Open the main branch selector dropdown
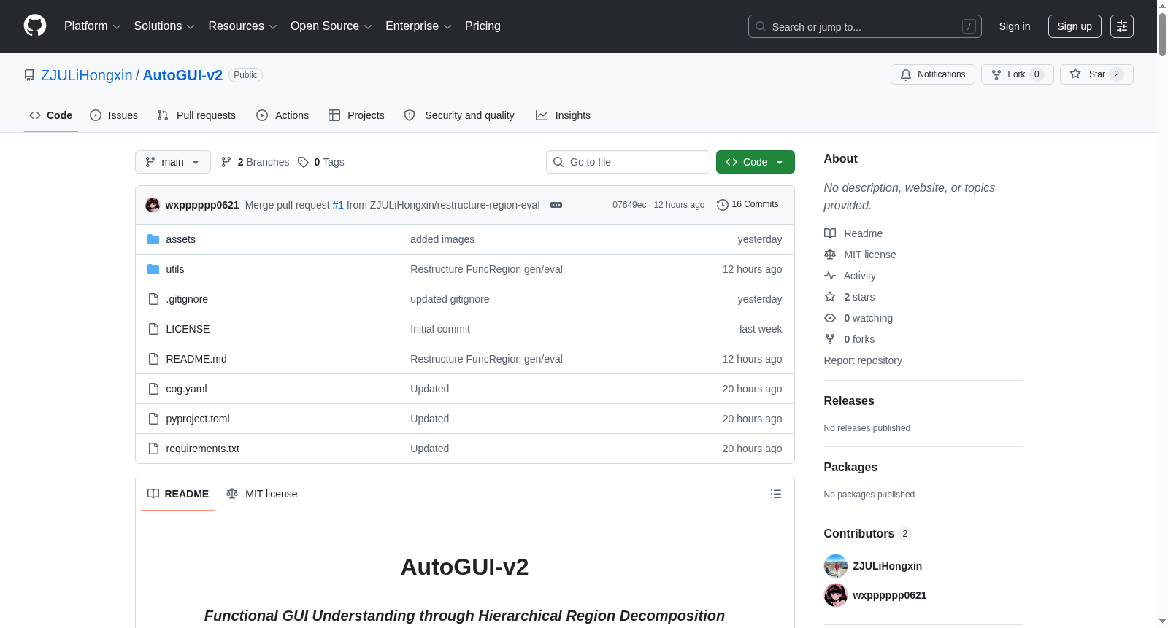Viewport: 1168px width, 628px height. point(173,162)
